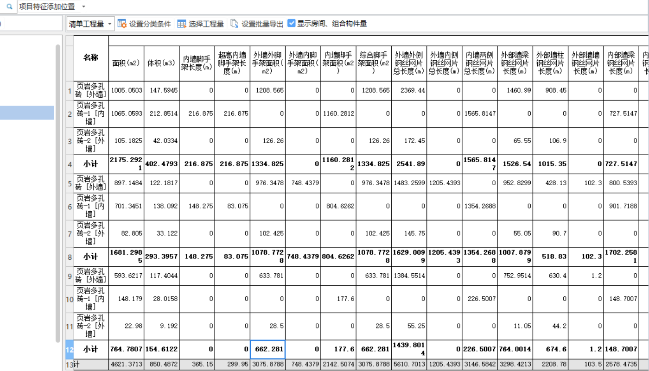Select cell value 105.1825
Image resolution: width=649 pixels, height=371 pixels.
point(126,141)
